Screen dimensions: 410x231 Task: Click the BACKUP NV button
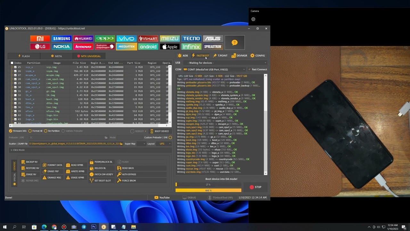click(29, 162)
